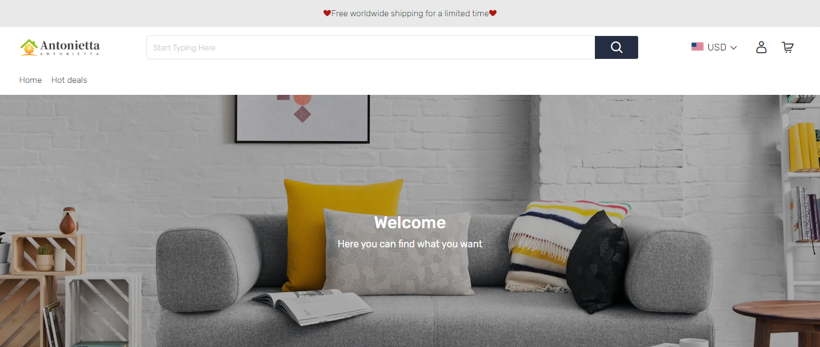Open the Hot deals menu item
Viewport: 820px width, 347px height.
(69, 80)
